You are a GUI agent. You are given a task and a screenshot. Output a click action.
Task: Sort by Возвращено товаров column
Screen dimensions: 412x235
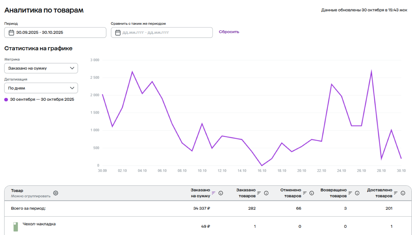click(x=350, y=193)
